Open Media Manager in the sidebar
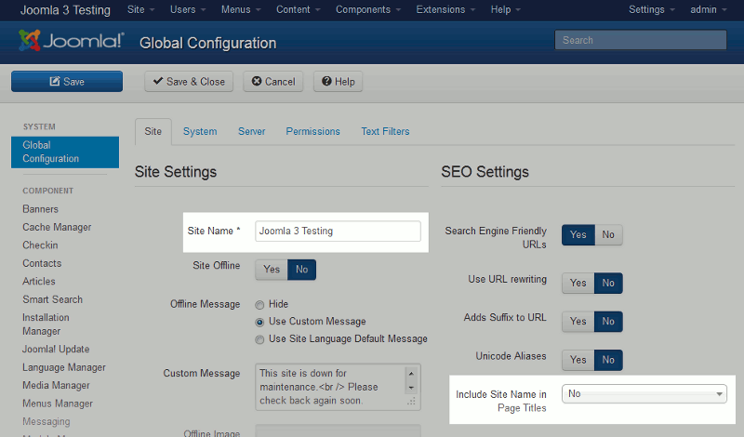Viewport: 744px width, 437px height. (56, 386)
